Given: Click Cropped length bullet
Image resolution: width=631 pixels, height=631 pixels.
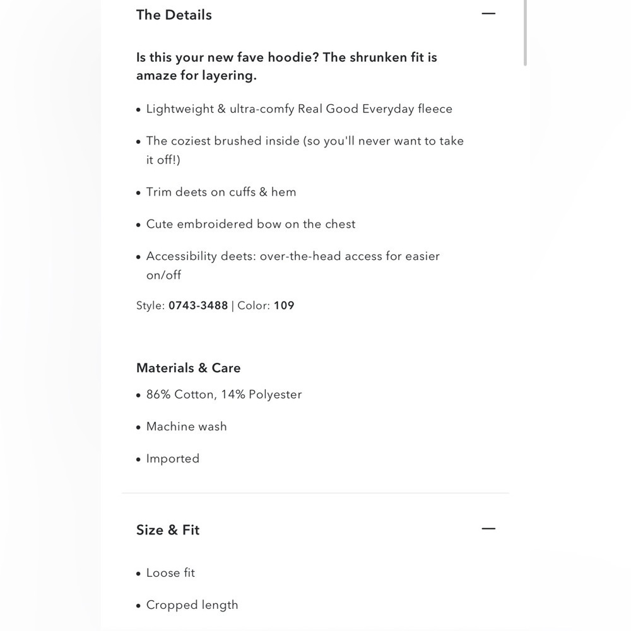Looking at the screenshot, I should (x=192, y=605).
